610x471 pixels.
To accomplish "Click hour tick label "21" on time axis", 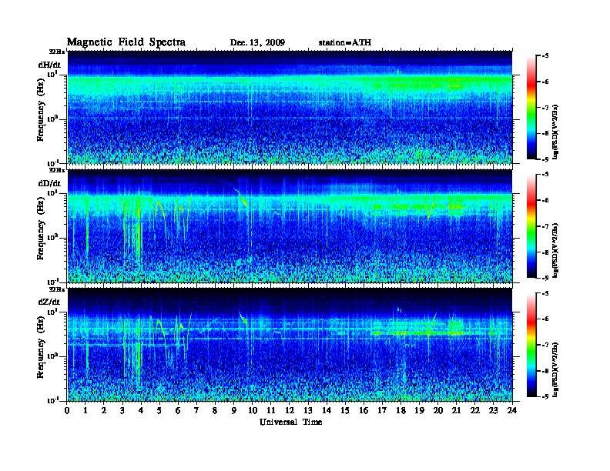I will pos(456,411).
